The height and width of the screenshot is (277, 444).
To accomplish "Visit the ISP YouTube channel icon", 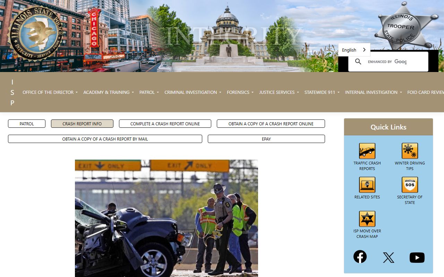I will 417,258.
